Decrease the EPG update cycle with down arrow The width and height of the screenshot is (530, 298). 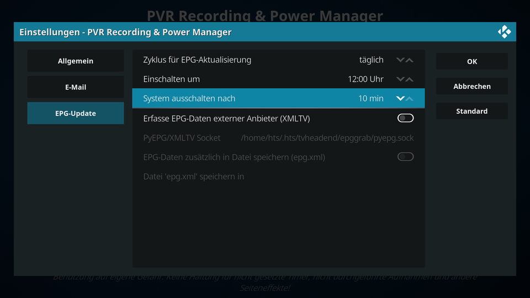400,60
